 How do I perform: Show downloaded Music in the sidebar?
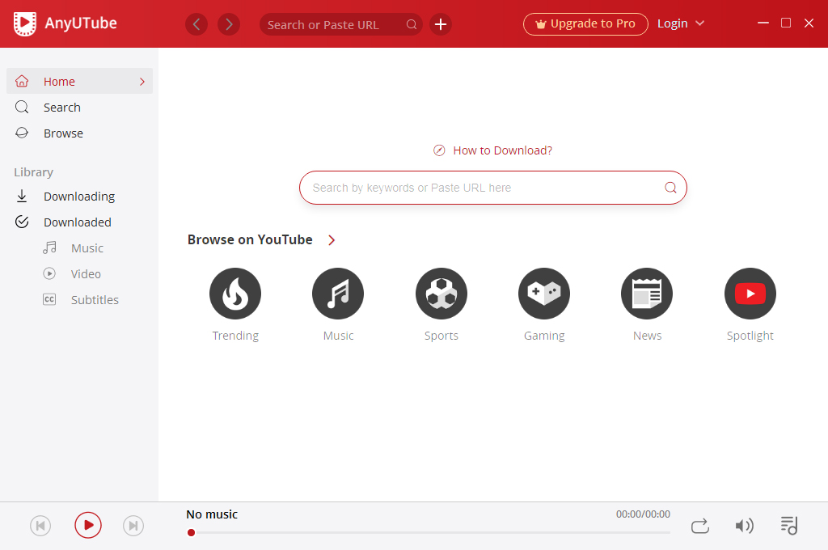pos(80,248)
